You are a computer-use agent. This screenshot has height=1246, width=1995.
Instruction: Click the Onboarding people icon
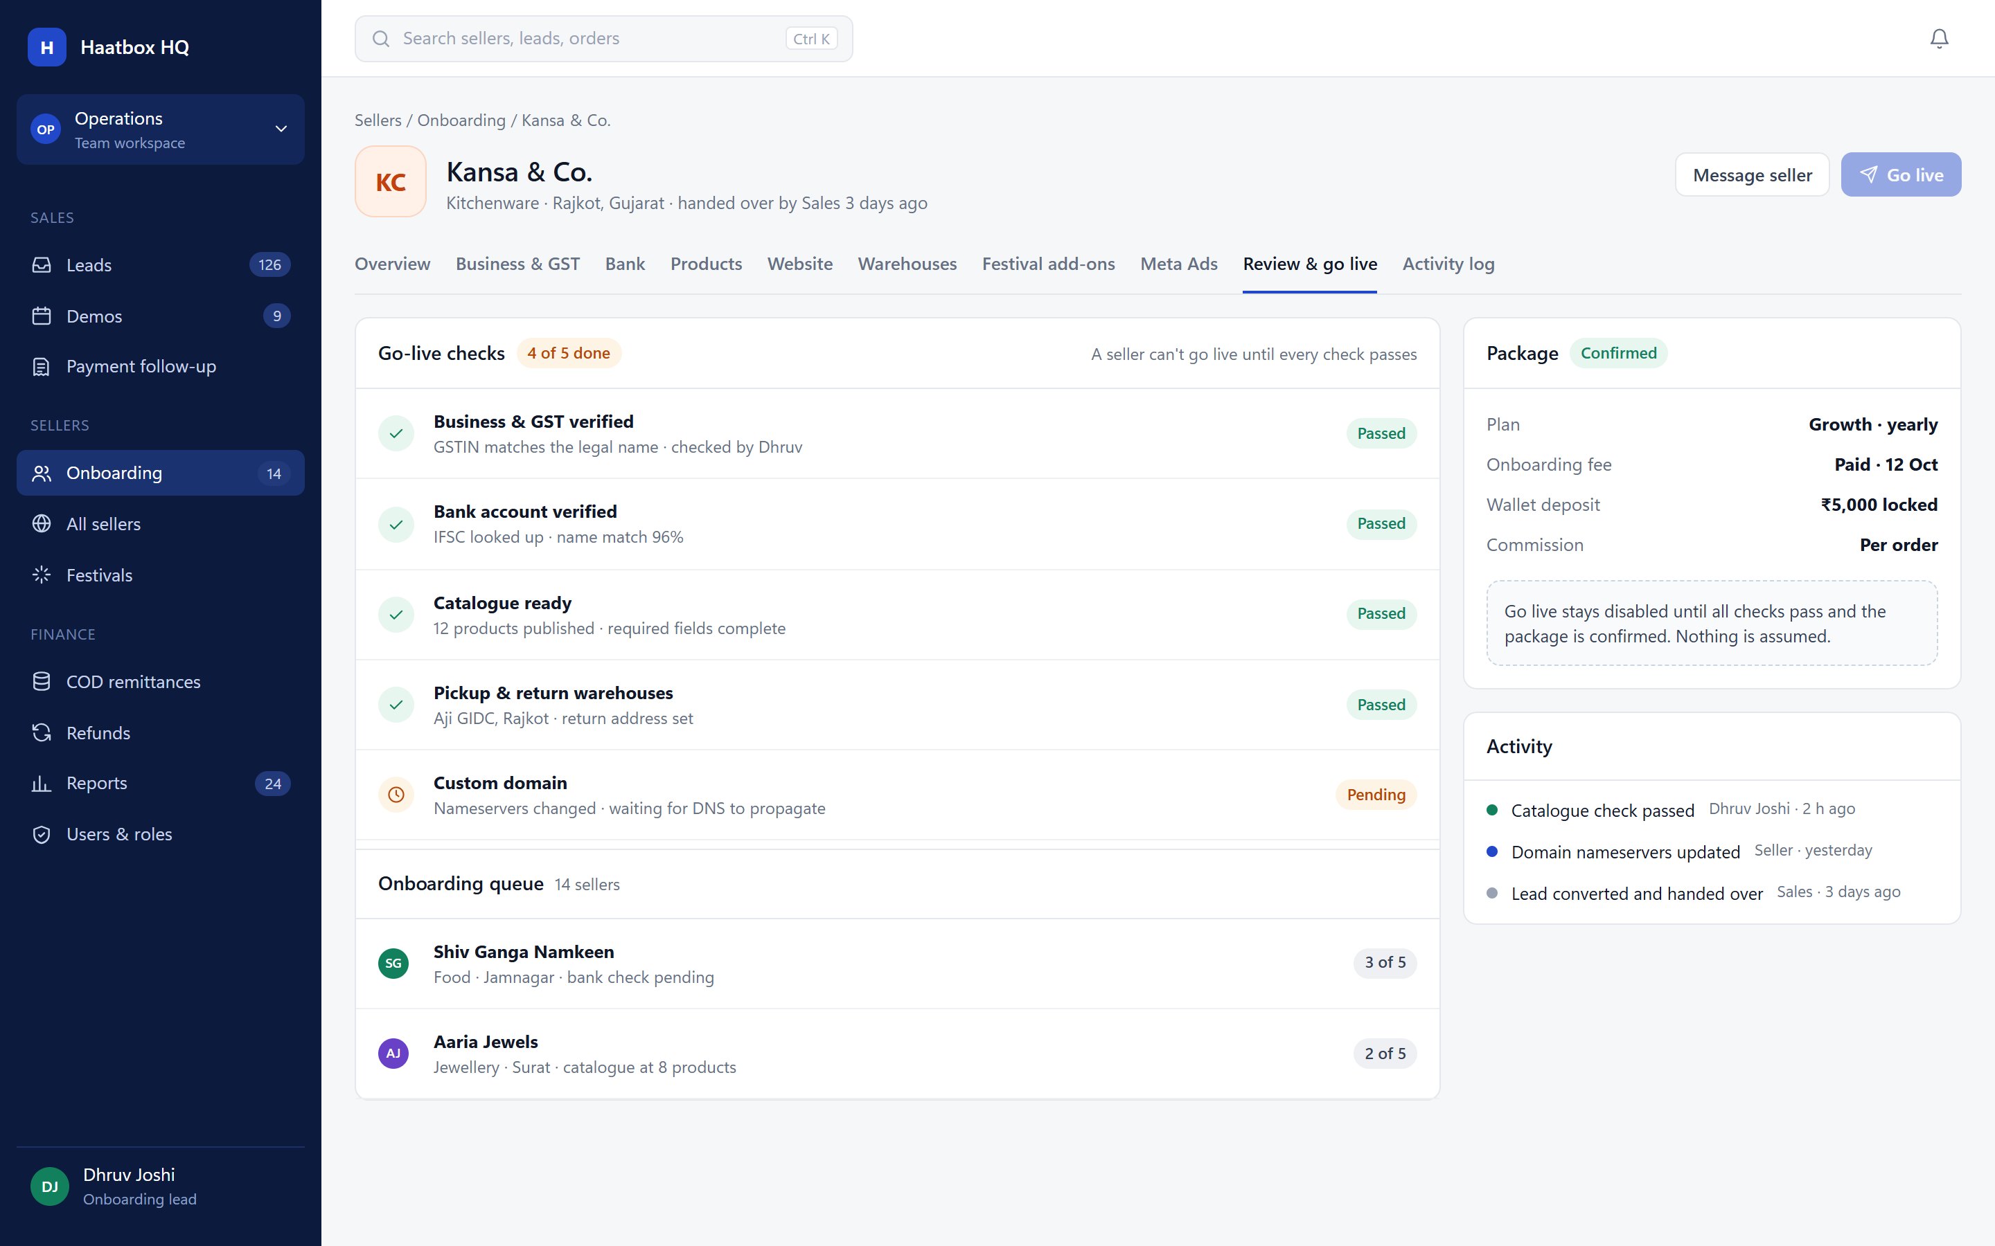click(42, 473)
